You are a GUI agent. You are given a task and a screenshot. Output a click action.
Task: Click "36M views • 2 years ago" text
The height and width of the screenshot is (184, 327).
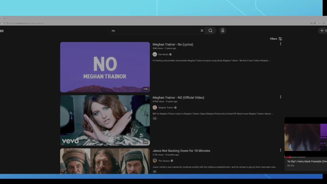click(164, 48)
